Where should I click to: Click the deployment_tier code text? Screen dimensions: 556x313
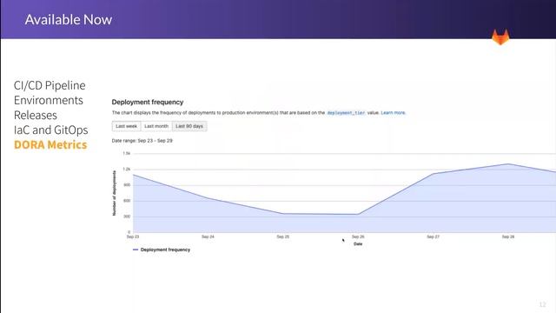[x=346, y=113]
